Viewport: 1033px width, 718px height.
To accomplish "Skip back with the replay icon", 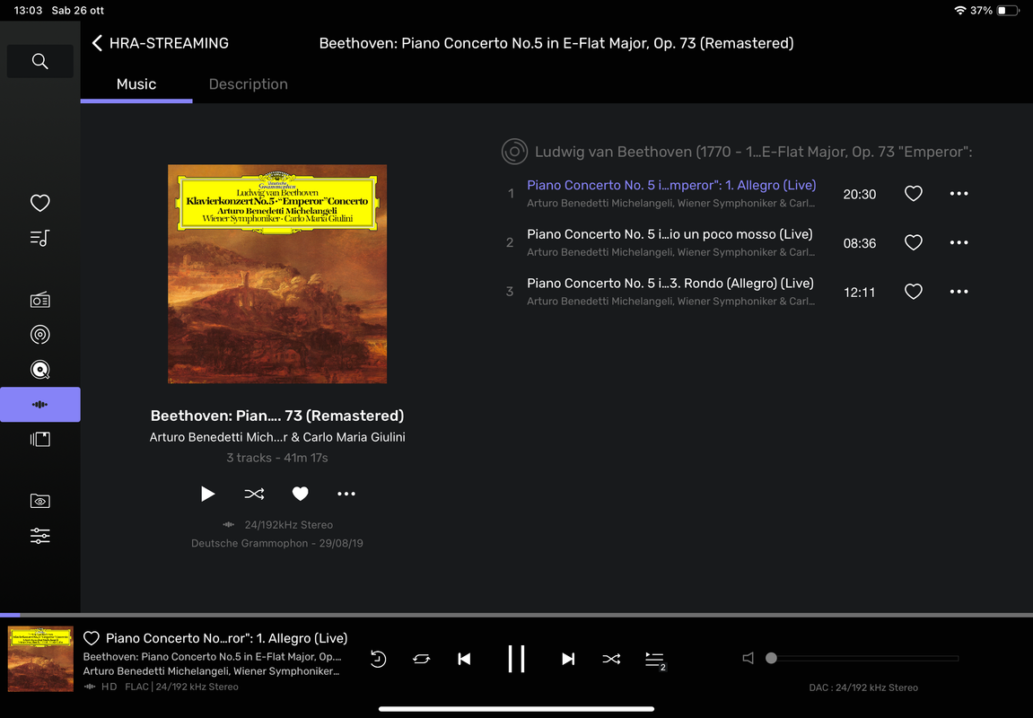I will point(378,659).
